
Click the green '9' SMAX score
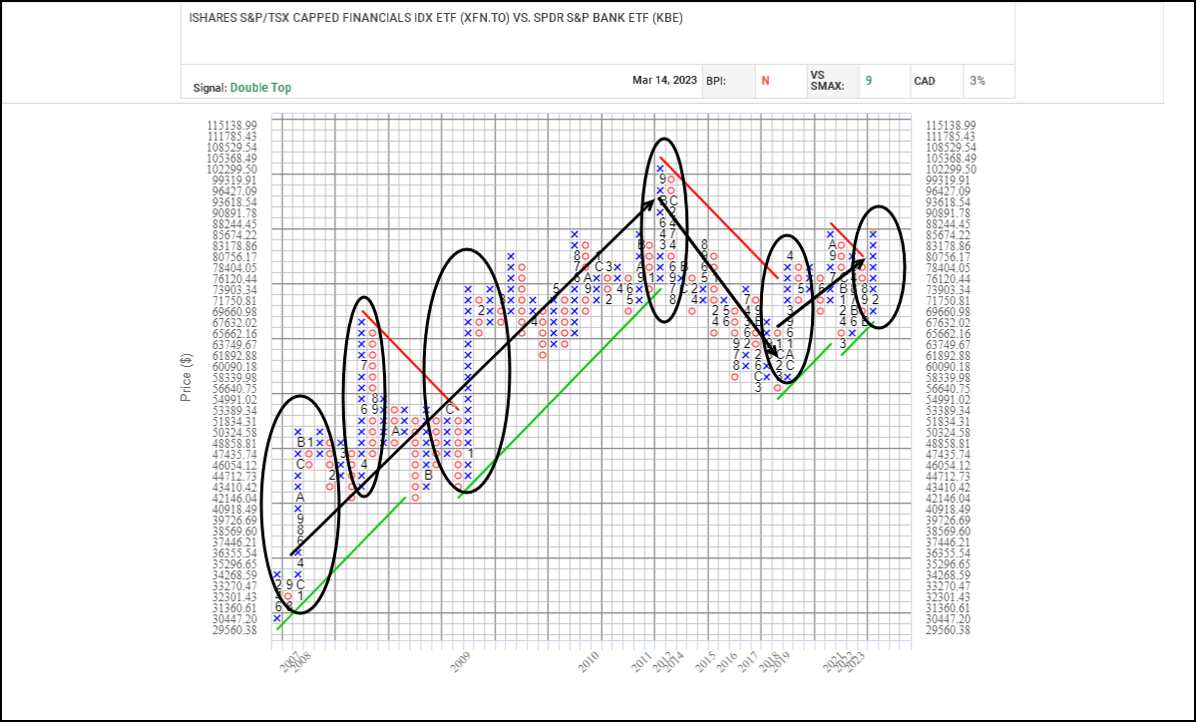pyautogui.click(x=869, y=81)
